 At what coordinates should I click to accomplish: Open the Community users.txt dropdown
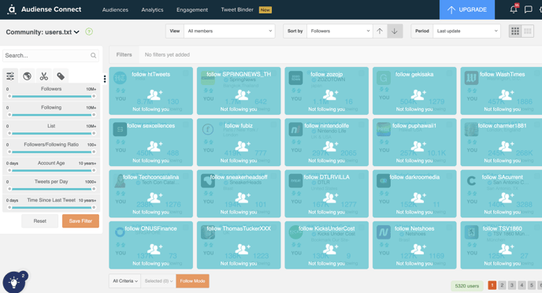pyautogui.click(x=43, y=32)
